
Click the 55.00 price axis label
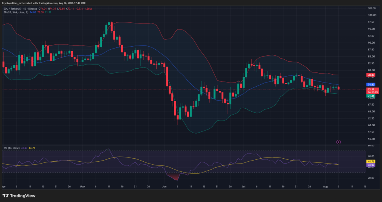pyautogui.click(x=371, y=139)
